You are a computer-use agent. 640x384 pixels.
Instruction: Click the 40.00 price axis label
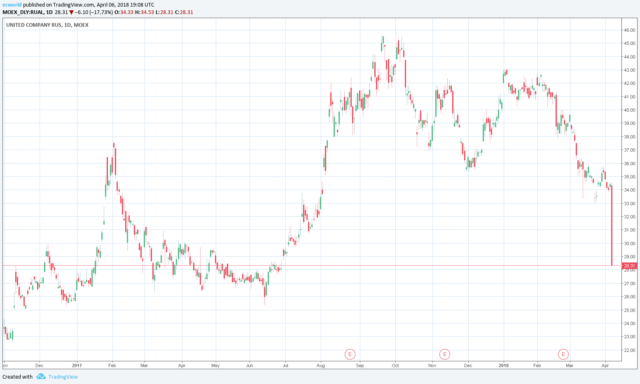pos(629,110)
